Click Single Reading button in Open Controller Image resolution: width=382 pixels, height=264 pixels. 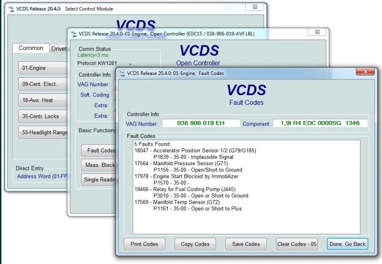pyautogui.click(x=99, y=179)
